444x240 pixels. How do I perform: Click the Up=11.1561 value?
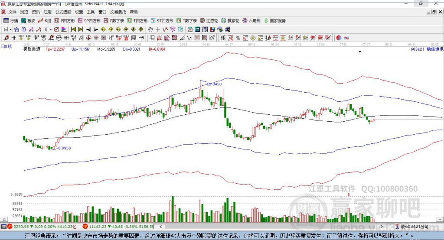point(81,49)
